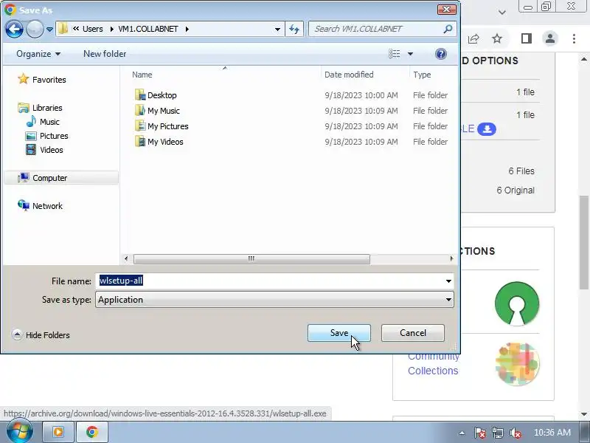
Task: Open the address bar history dropdown
Action: pyautogui.click(x=277, y=29)
